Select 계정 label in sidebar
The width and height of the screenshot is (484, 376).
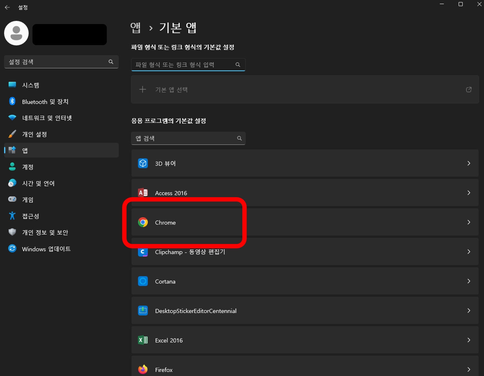(28, 167)
